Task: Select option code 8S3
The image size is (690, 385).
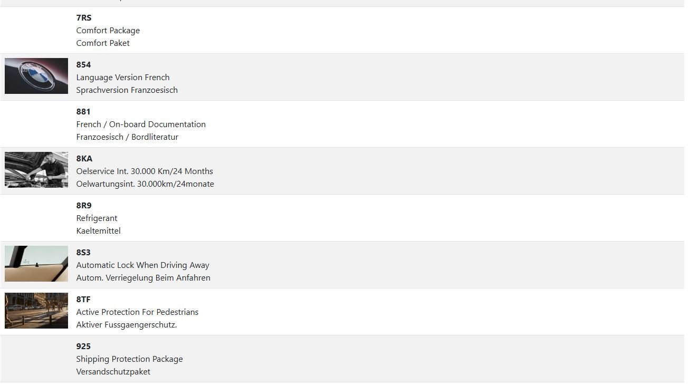Action: click(83, 253)
